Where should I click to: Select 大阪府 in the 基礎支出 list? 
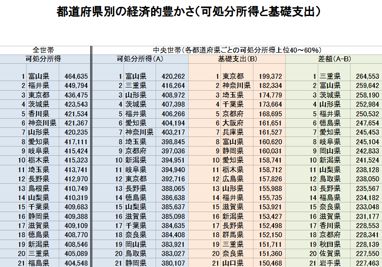tap(233, 123)
